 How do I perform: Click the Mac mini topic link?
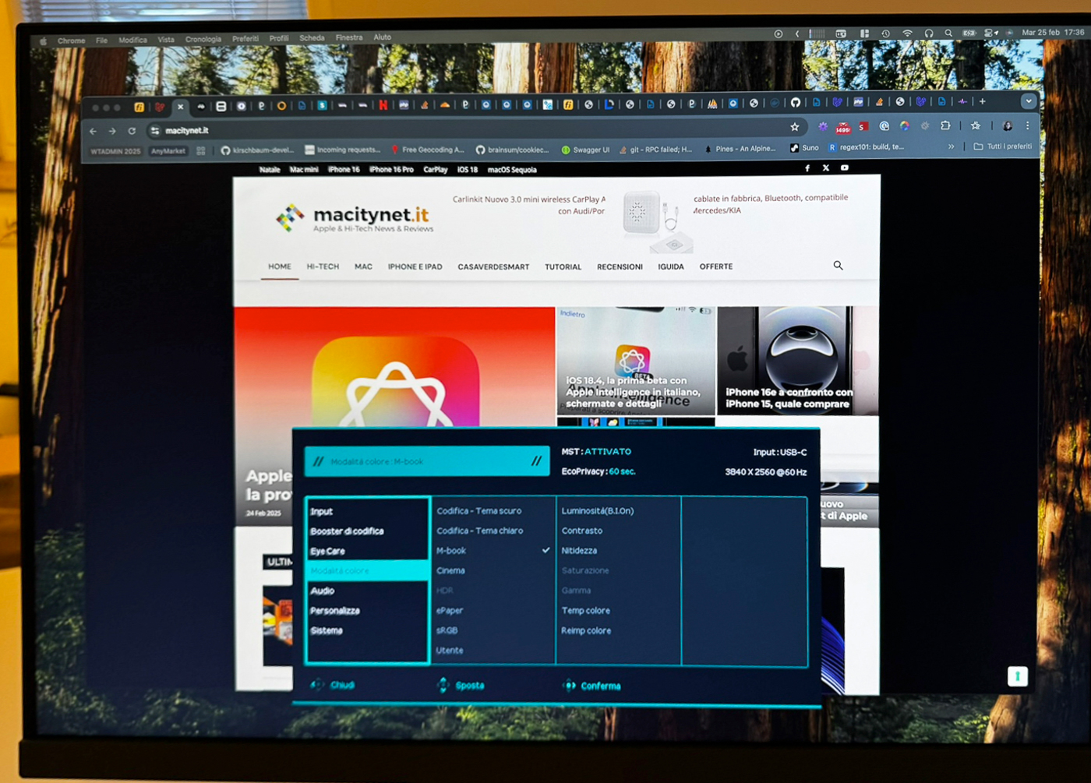click(304, 170)
